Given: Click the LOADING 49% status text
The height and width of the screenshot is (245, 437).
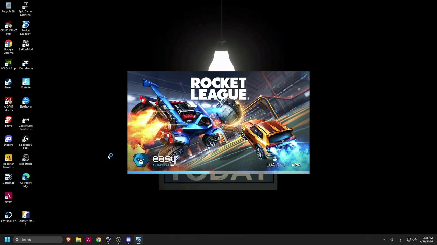Looking at the screenshot, I should tap(284, 165).
